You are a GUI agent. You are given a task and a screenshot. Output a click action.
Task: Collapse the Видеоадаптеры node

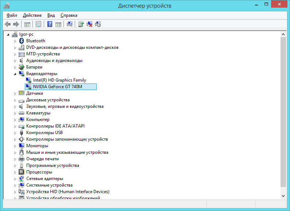[15, 74]
